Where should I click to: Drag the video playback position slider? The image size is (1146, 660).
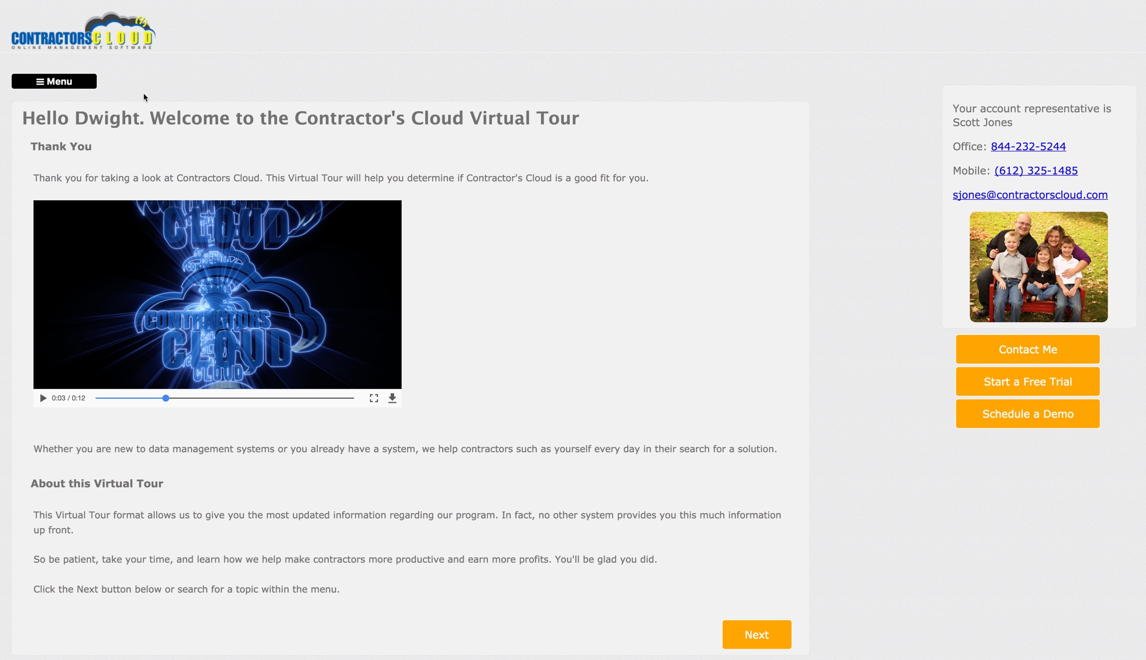[x=165, y=399]
